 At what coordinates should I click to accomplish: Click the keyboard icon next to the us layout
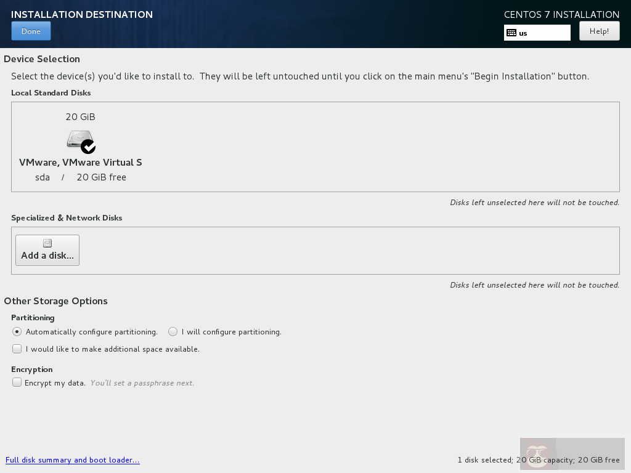point(511,32)
